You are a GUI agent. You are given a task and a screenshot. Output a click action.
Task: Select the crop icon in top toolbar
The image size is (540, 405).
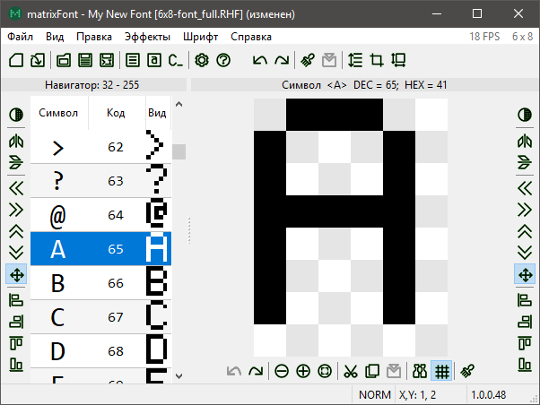click(377, 60)
